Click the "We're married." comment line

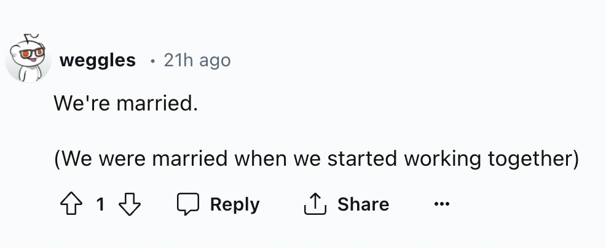tap(125, 103)
